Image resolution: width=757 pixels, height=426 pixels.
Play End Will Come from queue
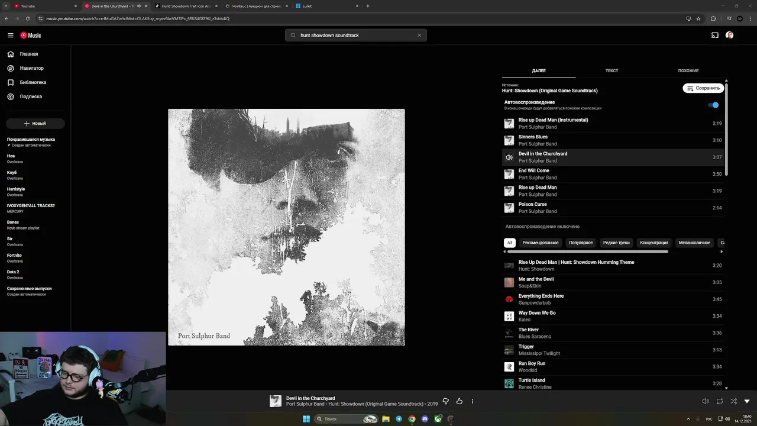pyautogui.click(x=613, y=174)
